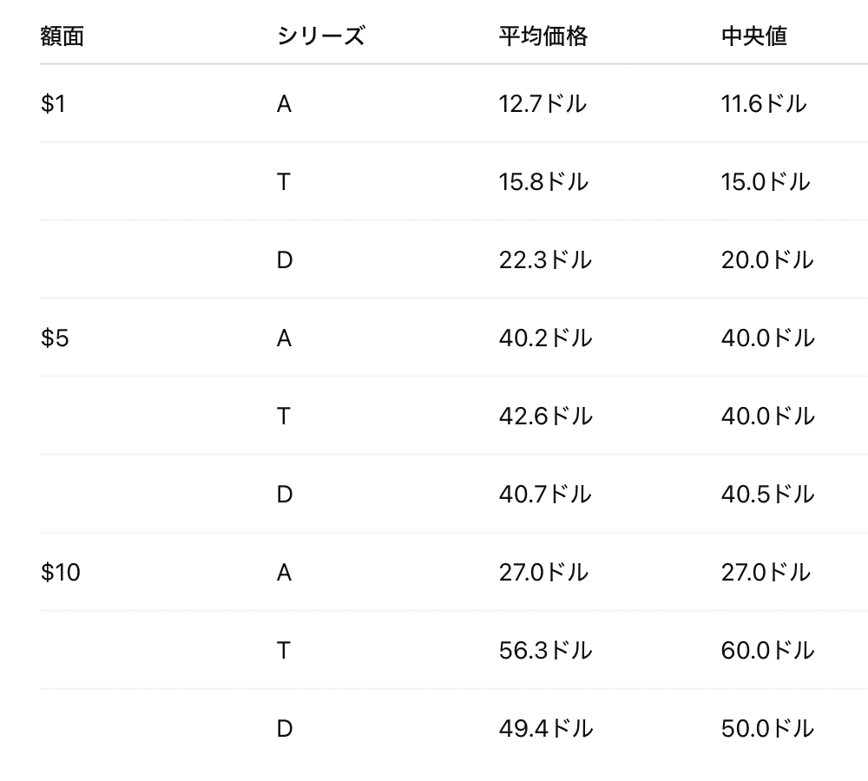
Task: Click the 40.2ドル average price cell
Action: 545,338
